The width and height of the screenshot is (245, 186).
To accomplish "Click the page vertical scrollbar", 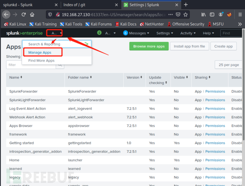I will click(244, 85).
